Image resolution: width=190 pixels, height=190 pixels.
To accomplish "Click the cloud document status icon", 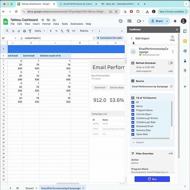I will coord(54,20).
